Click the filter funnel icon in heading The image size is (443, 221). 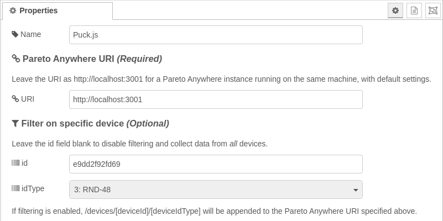15,123
